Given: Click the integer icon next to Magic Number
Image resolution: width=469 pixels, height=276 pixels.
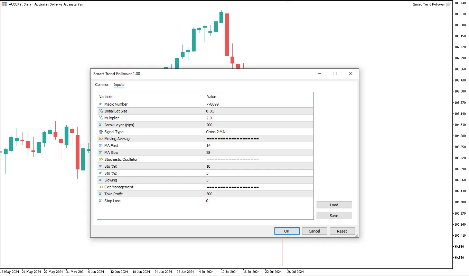Looking at the screenshot, I should pyautogui.click(x=101, y=104).
